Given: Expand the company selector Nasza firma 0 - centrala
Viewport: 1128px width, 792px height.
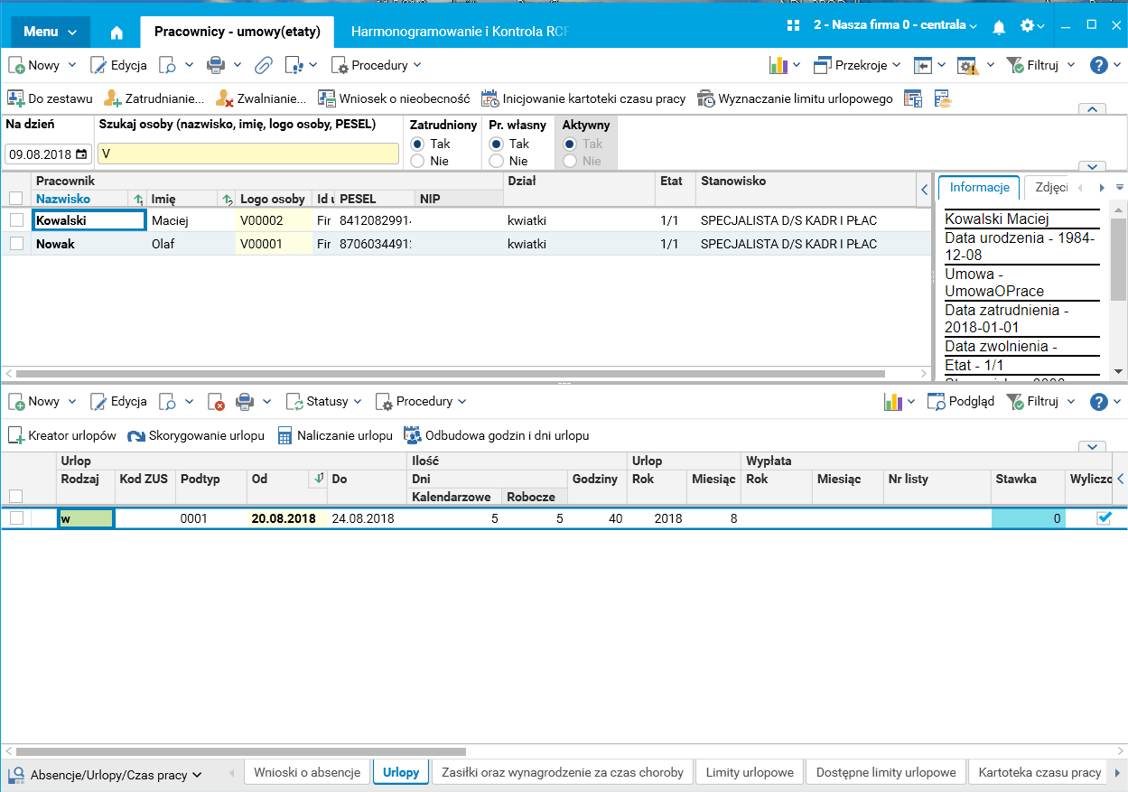Looking at the screenshot, I should coord(895,25).
